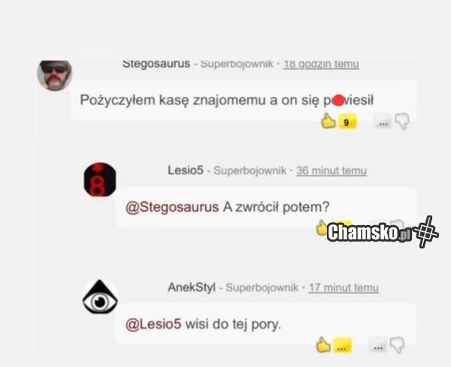
Task: Click the @Stegosaurus mention in Lesio5's reply
Action: pos(172,207)
